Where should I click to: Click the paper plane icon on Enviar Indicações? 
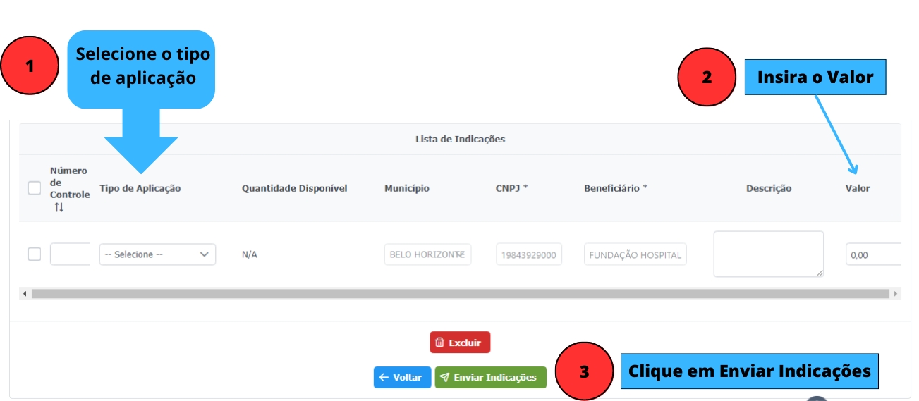pyautogui.click(x=444, y=377)
